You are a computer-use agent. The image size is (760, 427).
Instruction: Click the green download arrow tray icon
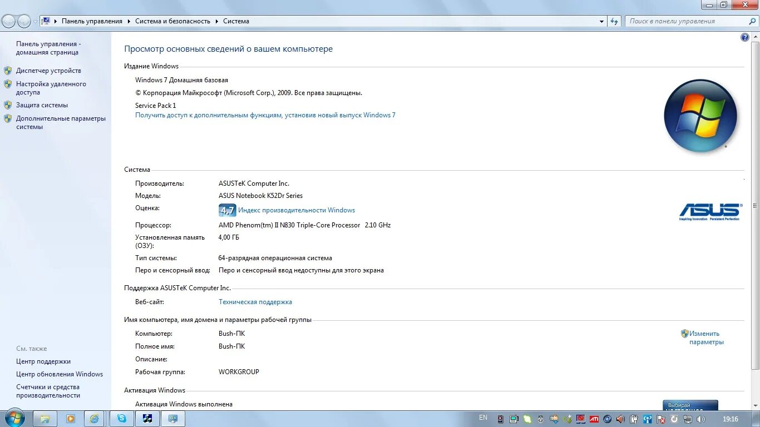567,419
